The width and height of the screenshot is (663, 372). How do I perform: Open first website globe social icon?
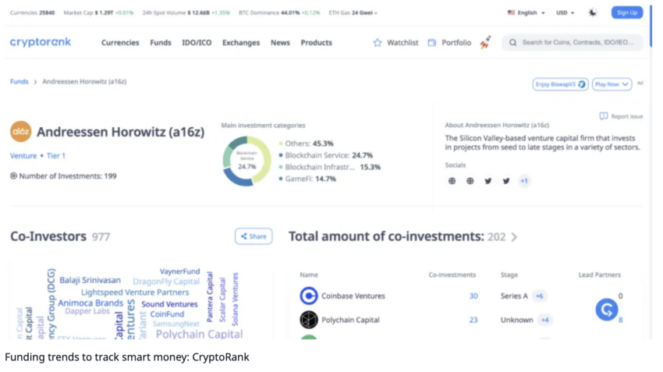(x=452, y=181)
